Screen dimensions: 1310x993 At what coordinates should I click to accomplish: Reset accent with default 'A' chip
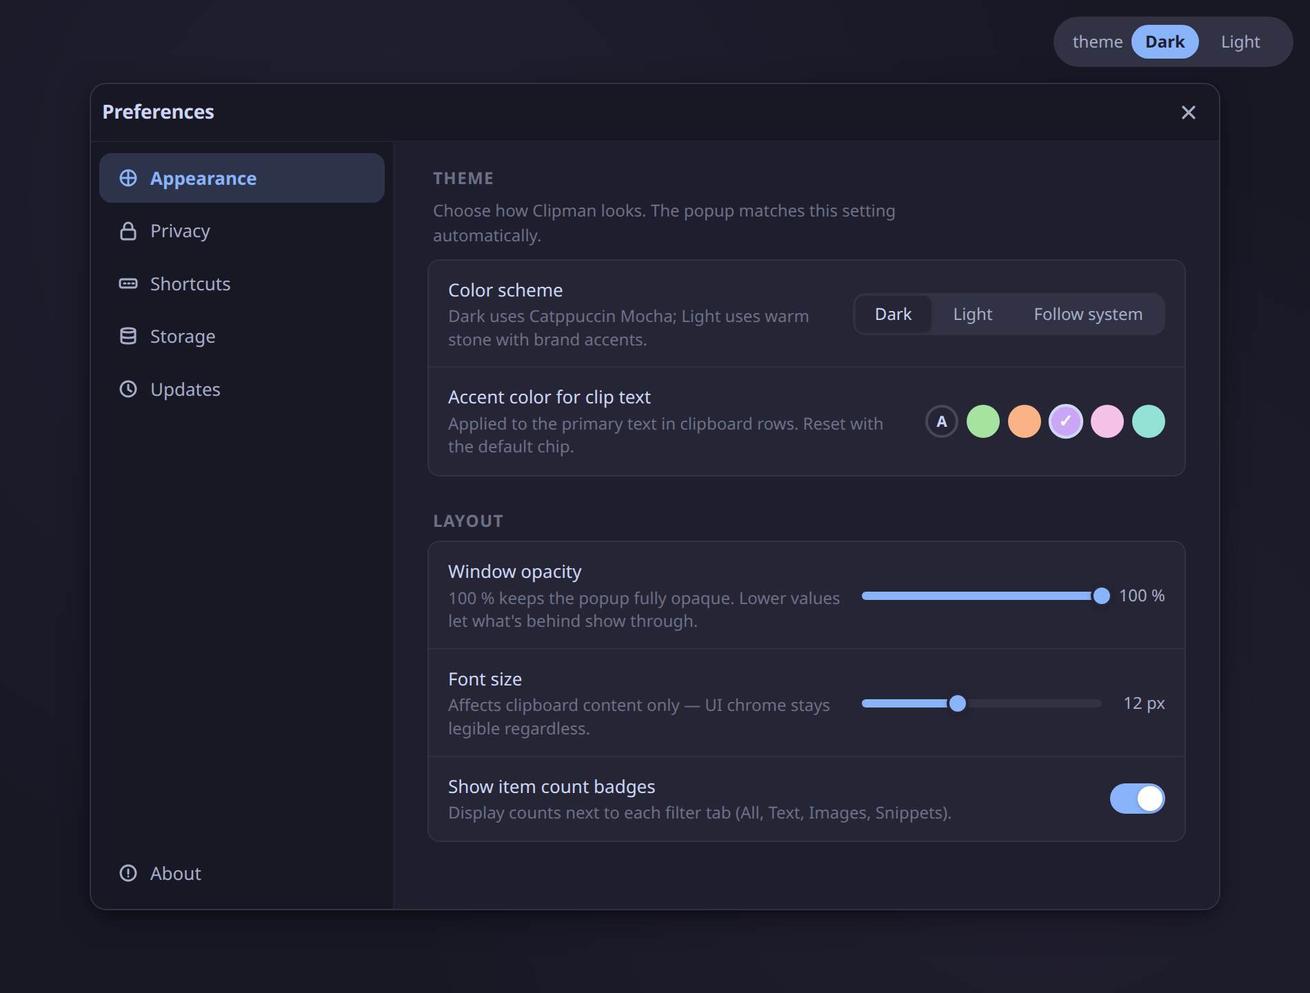click(941, 421)
